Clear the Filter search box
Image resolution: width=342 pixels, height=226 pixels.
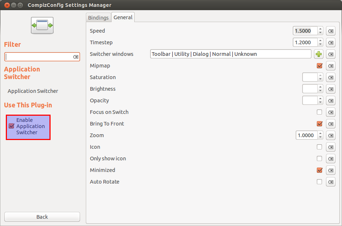pyautogui.click(x=76, y=57)
